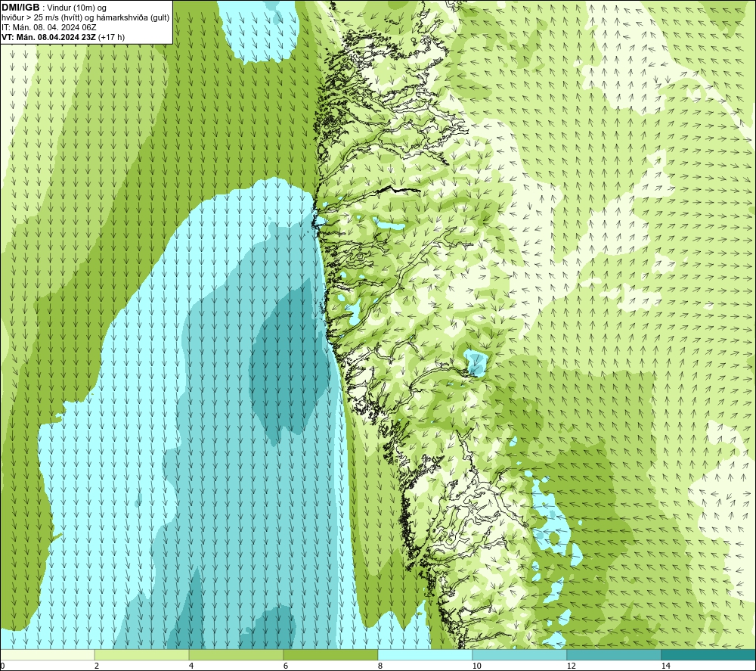This screenshot has height=671, width=756.
Task: Click the legend label '6'
Action: click(x=286, y=666)
